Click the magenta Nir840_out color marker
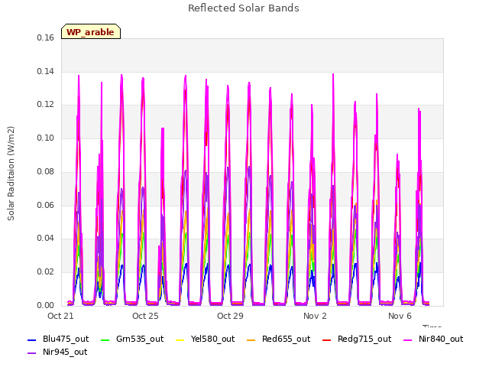The width and height of the screenshot is (489, 367). [407, 339]
